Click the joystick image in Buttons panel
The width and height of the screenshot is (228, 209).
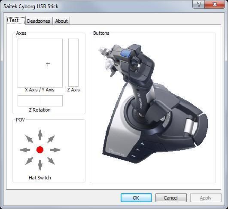point(153,104)
